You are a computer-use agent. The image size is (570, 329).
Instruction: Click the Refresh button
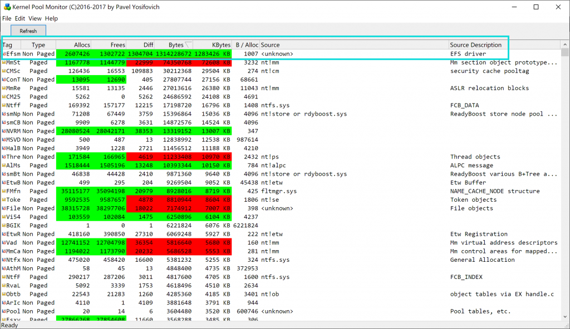point(28,31)
